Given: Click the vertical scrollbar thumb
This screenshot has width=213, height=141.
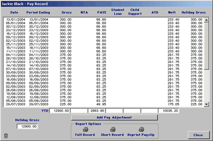Looking at the screenshot, I should click(207, 46).
